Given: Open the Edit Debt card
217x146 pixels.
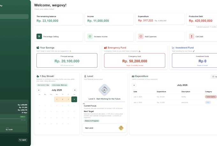Looking at the screenshot, I should (202, 37).
